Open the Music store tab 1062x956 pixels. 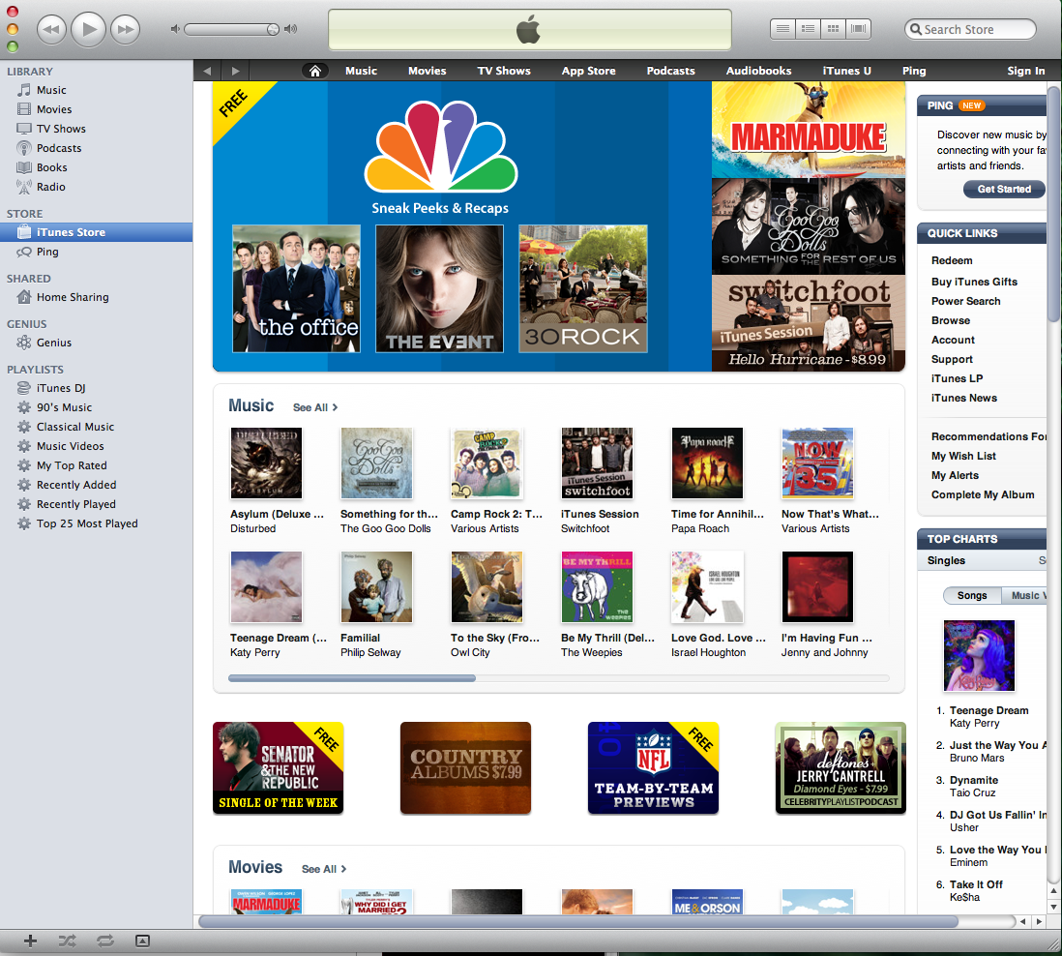click(361, 71)
